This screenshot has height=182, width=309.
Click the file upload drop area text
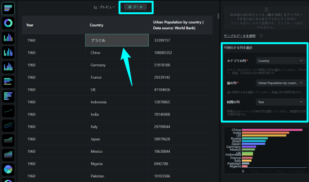(266, 19)
